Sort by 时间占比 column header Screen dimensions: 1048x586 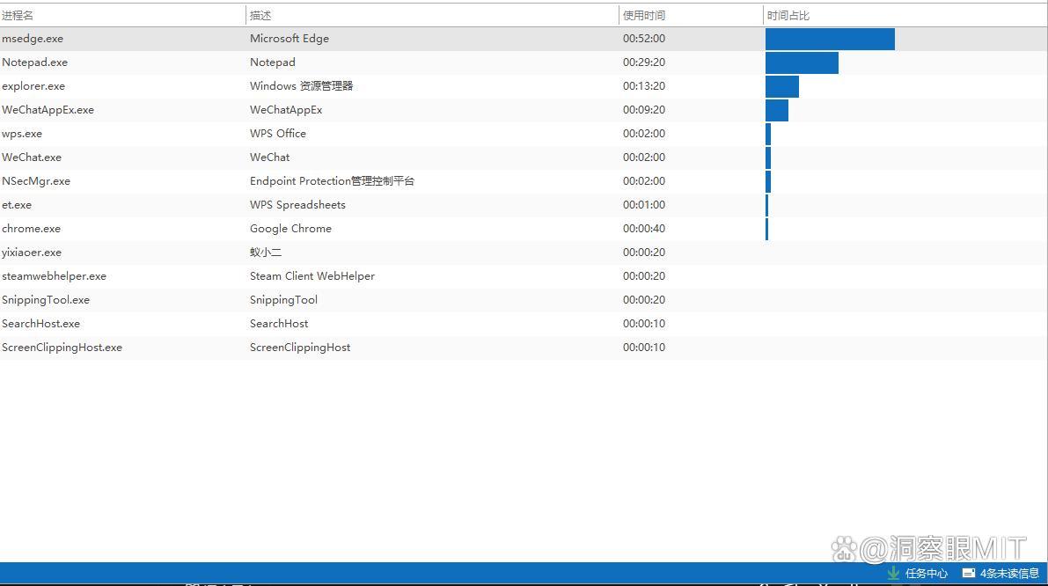(x=788, y=16)
